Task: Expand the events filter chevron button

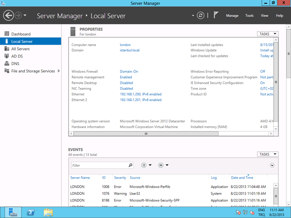Action: (x=272, y=165)
